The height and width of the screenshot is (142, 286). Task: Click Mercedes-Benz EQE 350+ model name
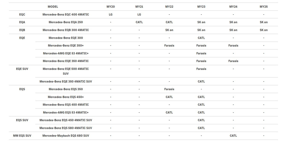(66, 46)
